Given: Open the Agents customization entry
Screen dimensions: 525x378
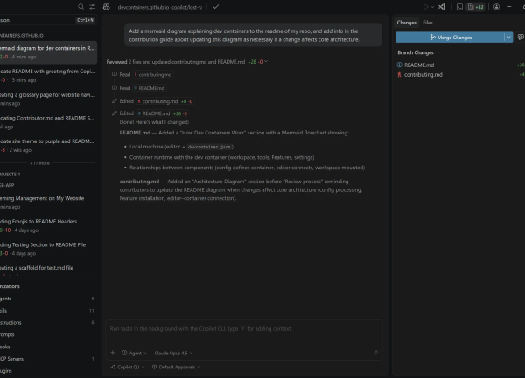Looking at the screenshot, I should point(48,299).
